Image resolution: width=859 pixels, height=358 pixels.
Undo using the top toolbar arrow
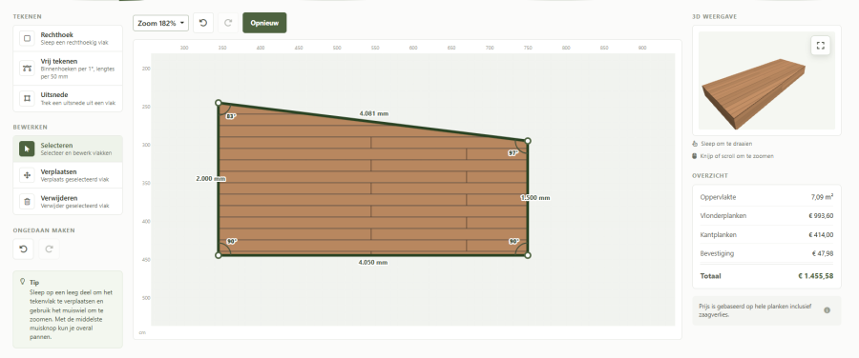203,23
